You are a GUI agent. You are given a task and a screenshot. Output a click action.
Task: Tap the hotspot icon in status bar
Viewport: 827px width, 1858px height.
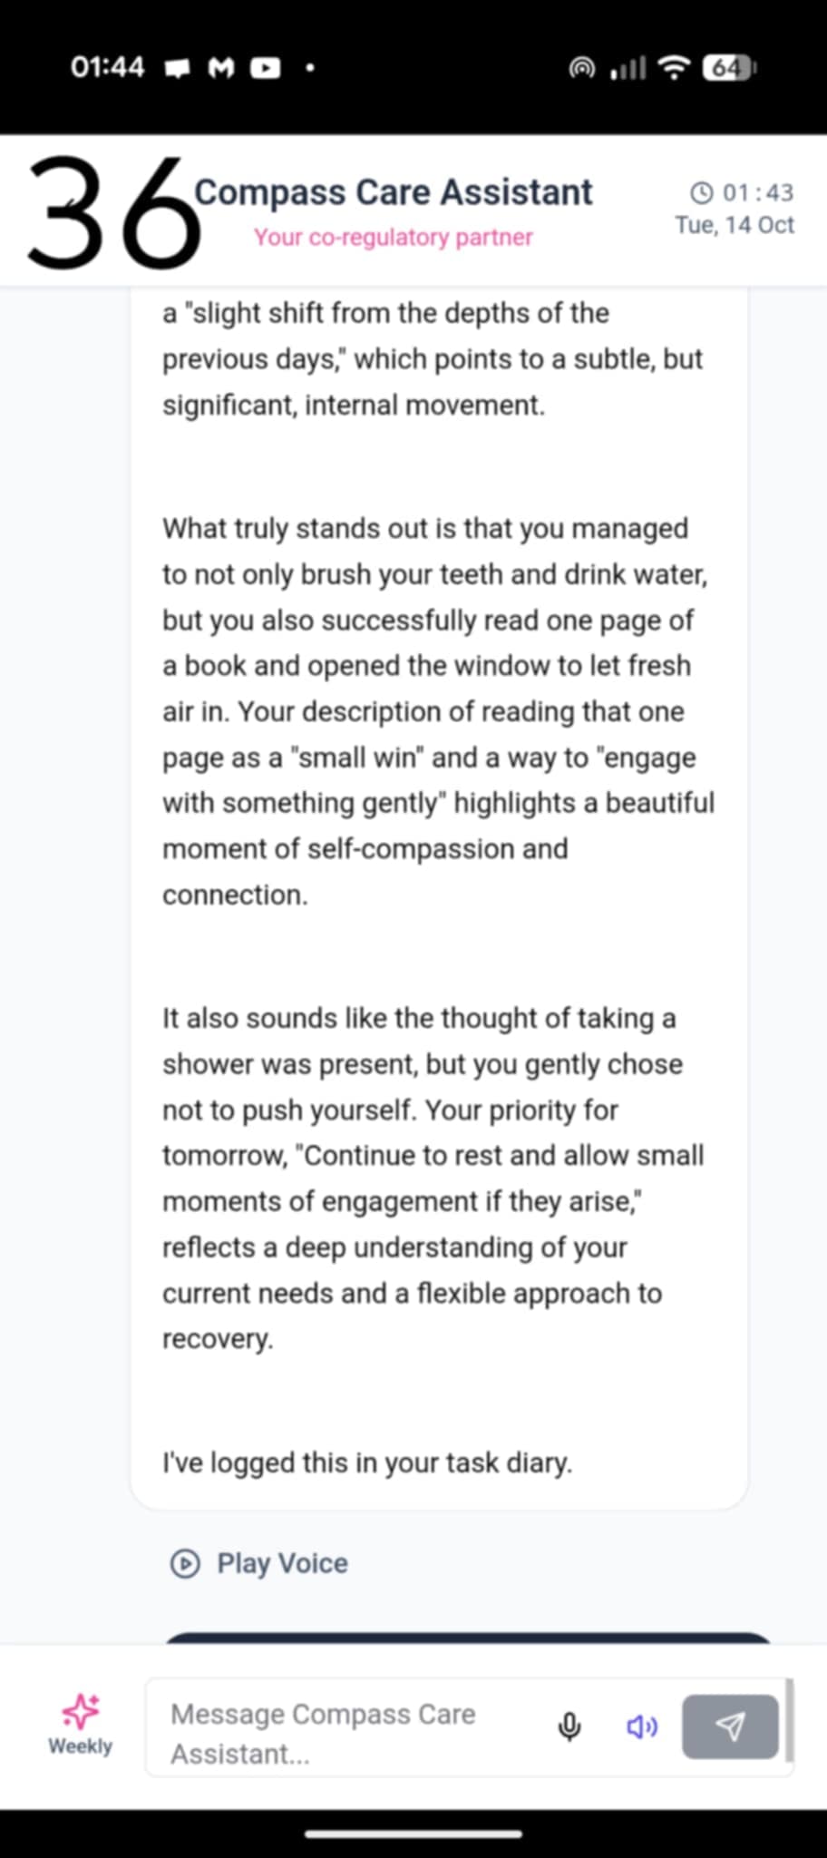pyautogui.click(x=582, y=68)
